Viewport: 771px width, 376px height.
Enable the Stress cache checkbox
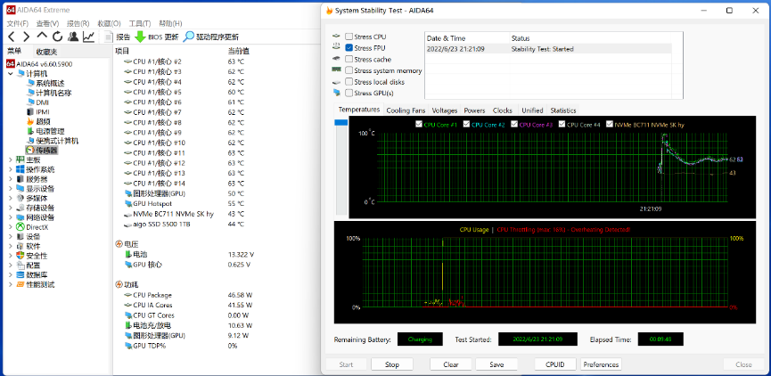point(349,59)
